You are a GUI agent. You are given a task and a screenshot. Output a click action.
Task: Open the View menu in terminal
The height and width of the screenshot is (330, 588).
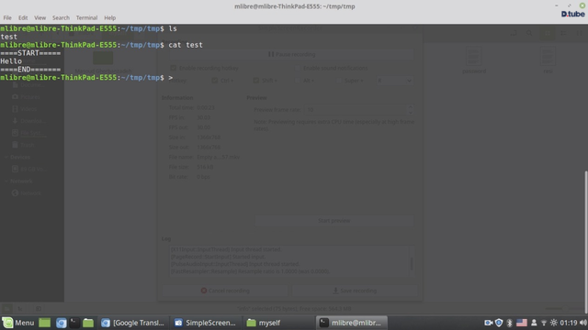click(40, 17)
